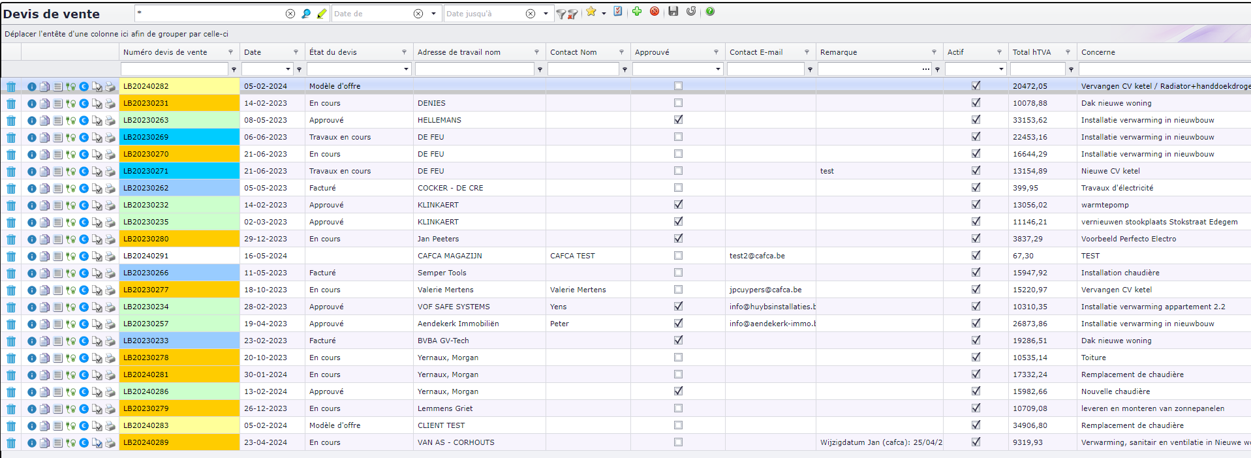
Task: Focus the main search input field
Action: 210,14
